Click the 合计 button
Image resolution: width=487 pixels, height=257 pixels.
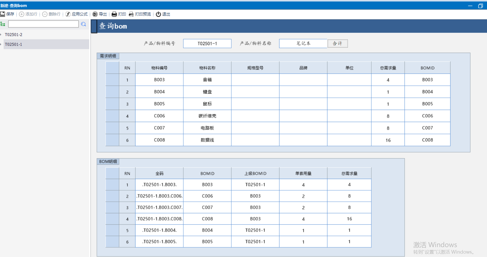click(x=337, y=44)
